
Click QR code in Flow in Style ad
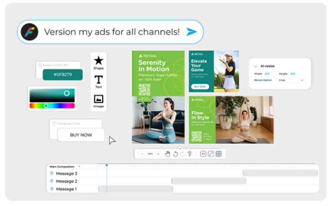click(197, 136)
